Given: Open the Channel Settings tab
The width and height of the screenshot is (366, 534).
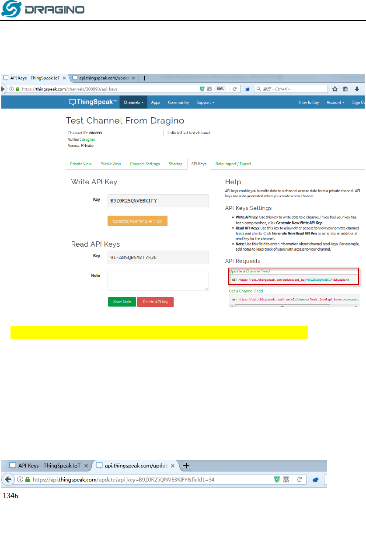Looking at the screenshot, I should point(145,164).
